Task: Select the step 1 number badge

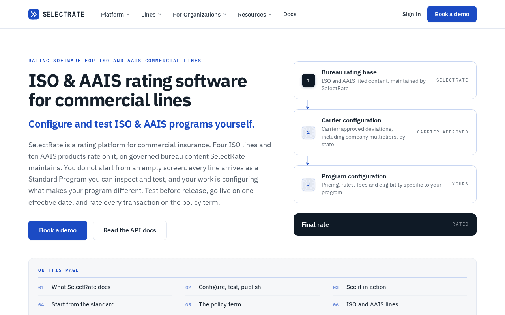Action: (309, 80)
